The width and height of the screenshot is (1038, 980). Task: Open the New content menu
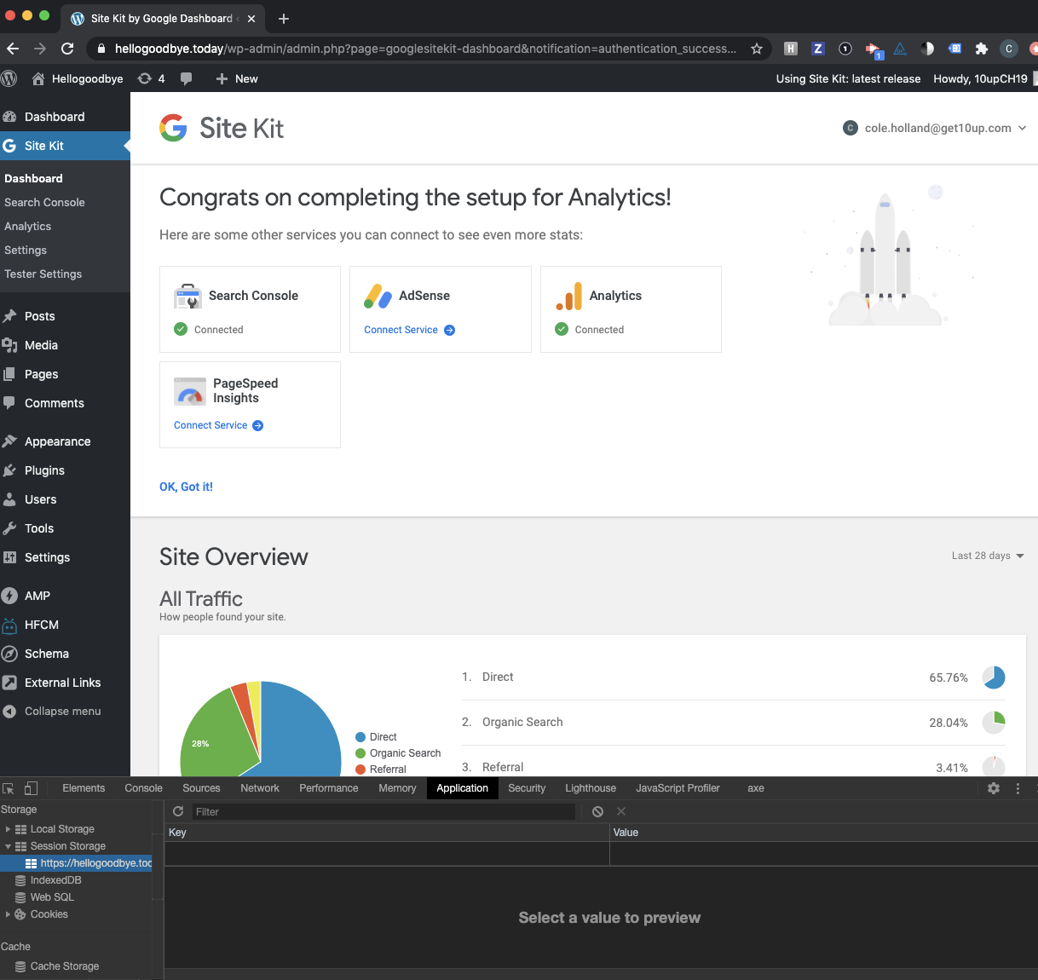pos(236,78)
